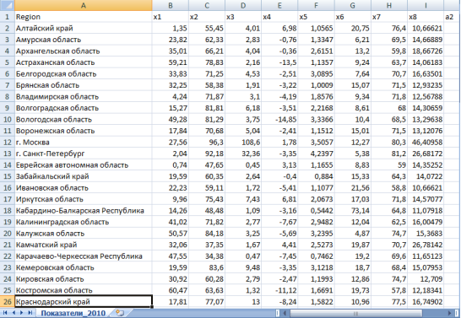Click the cell with value 46,40958
The height and width of the screenshot is (318, 461).
click(x=426, y=142)
